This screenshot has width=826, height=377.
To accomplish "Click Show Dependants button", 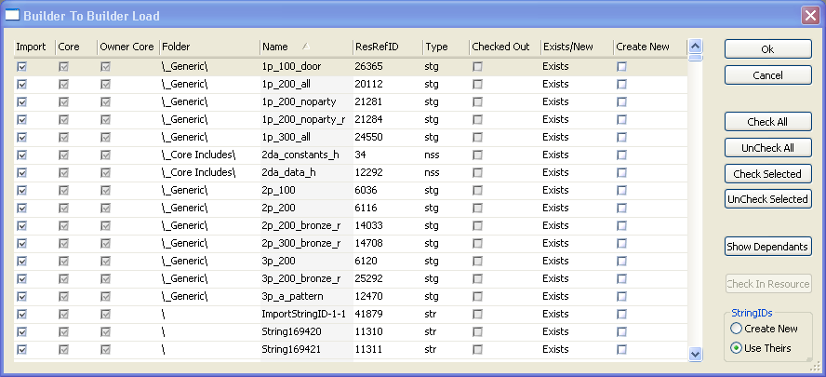I will pos(767,246).
